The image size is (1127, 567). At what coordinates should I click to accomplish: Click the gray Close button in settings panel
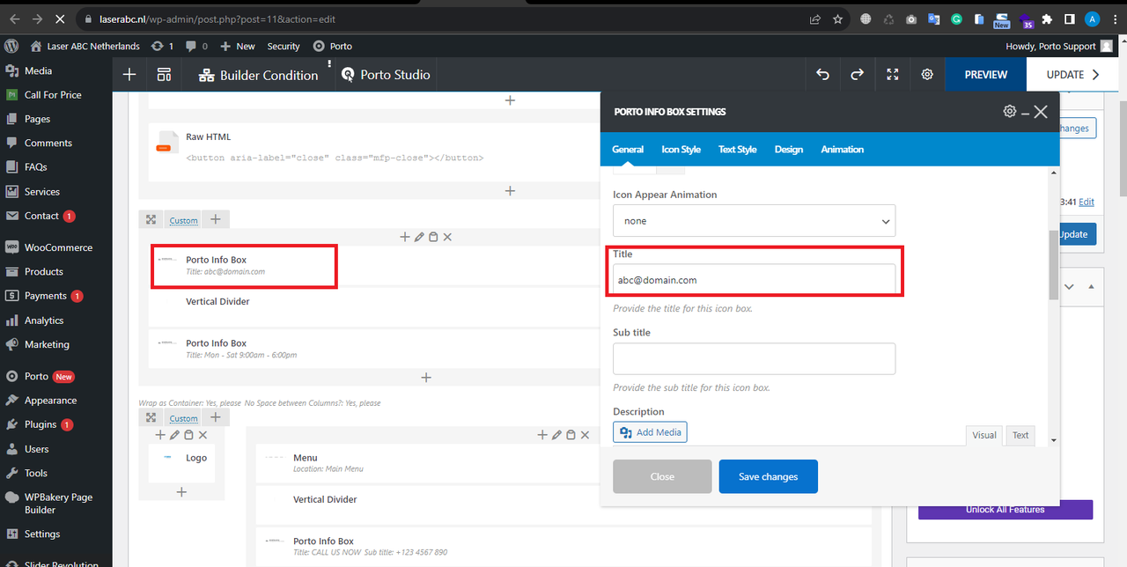662,476
